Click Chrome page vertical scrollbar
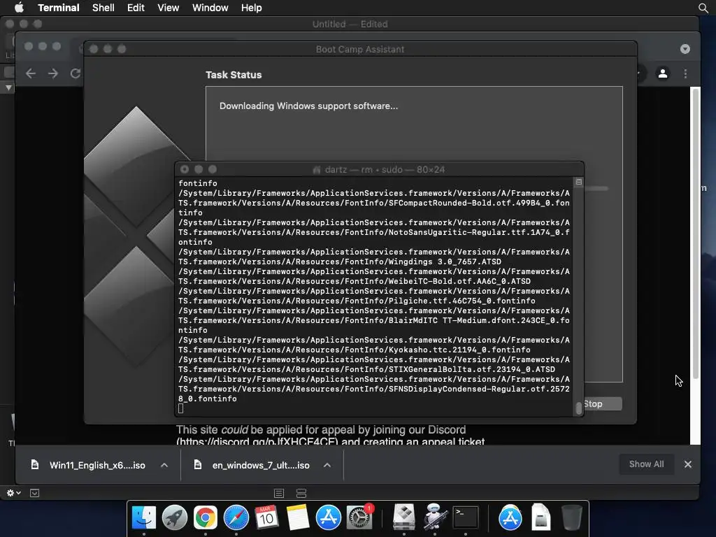The height and width of the screenshot is (537, 716). pyautogui.click(x=696, y=233)
